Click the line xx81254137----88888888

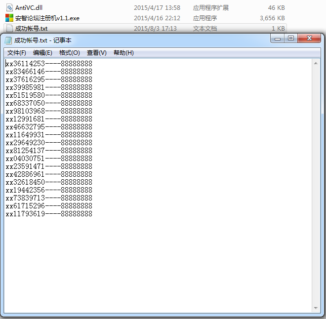pos(49,151)
